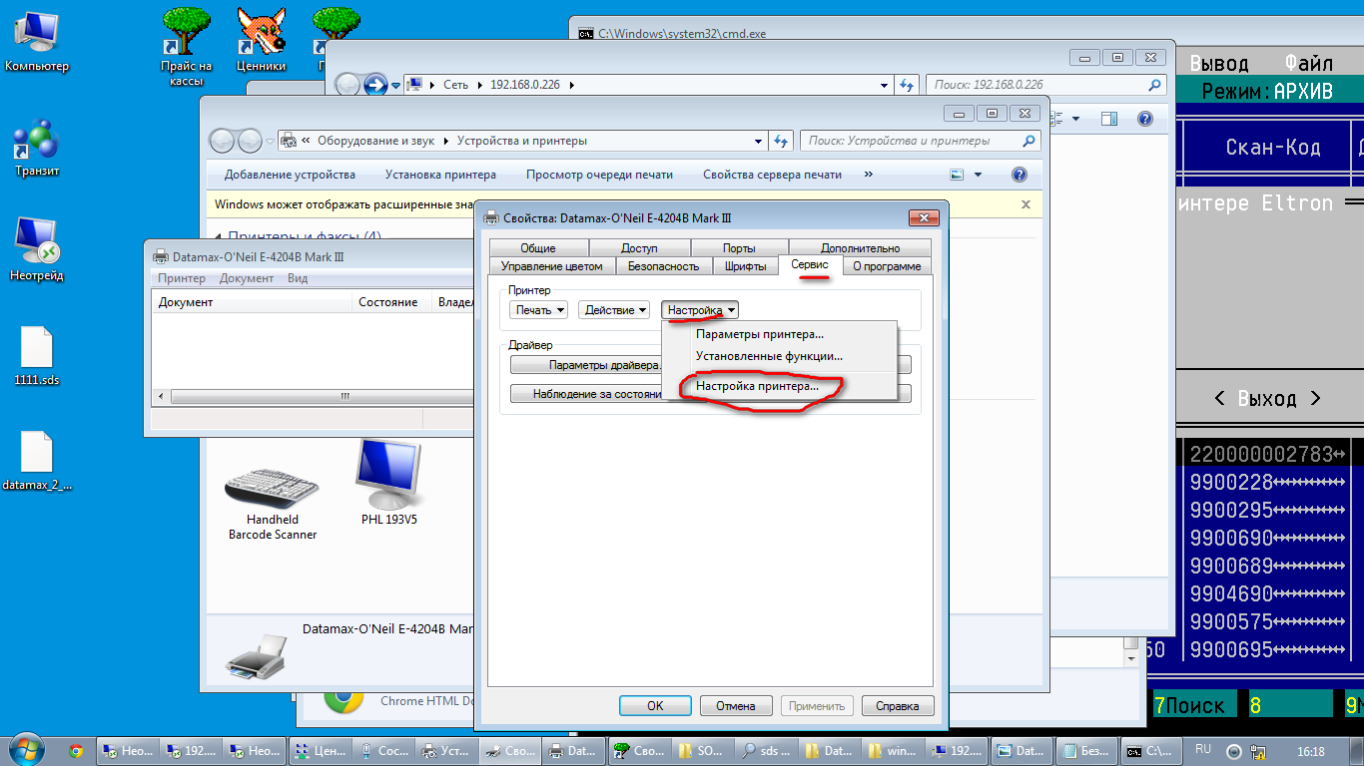
Task: Click the network status tray icon
Action: pyautogui.click(x=1259, y=751)
